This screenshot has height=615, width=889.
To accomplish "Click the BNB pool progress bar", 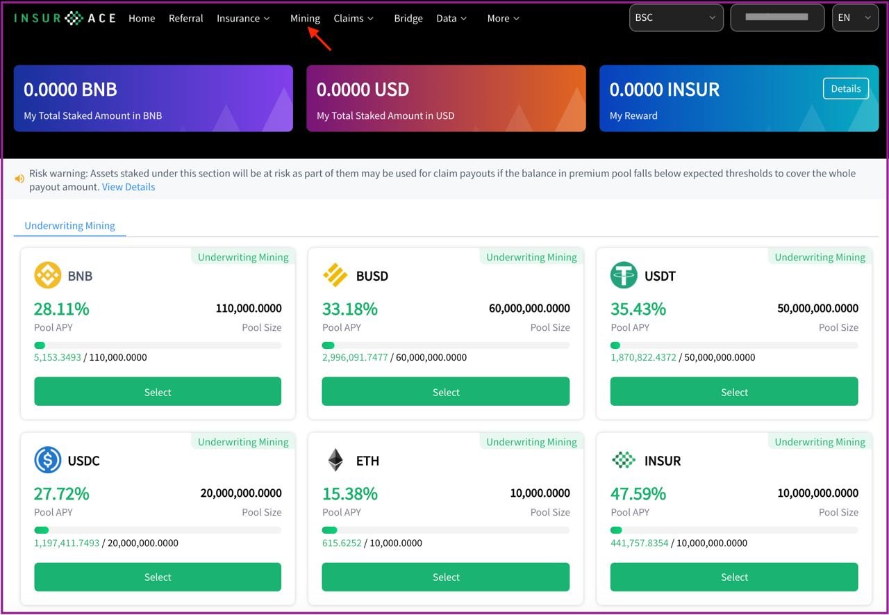I will coord(158,345).
